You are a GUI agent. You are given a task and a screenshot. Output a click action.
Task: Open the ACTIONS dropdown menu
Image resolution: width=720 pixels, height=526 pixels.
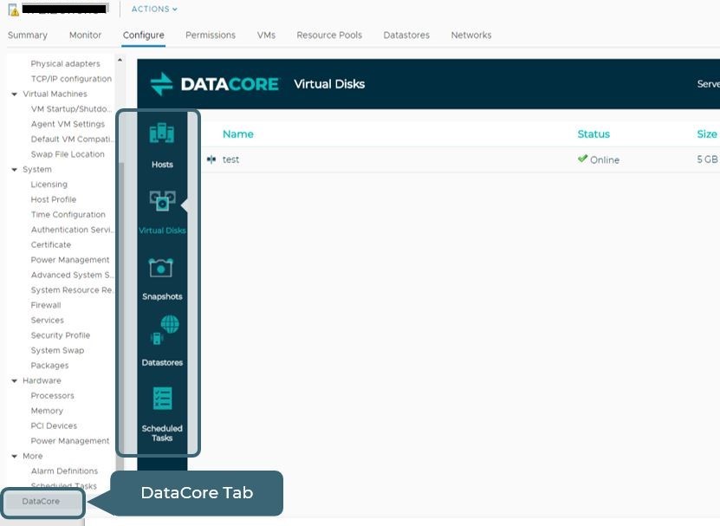click(152, 10)
